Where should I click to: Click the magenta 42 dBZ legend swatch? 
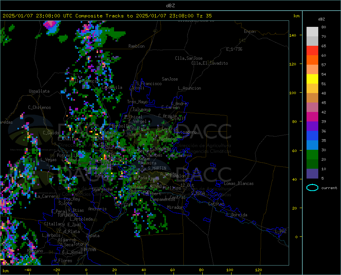pos(312,117)
